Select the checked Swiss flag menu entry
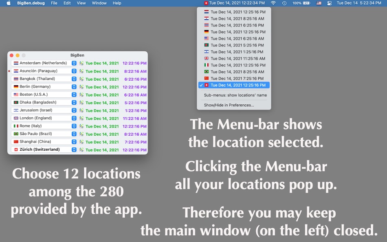387x242 pixels. [x=234, y=85]
